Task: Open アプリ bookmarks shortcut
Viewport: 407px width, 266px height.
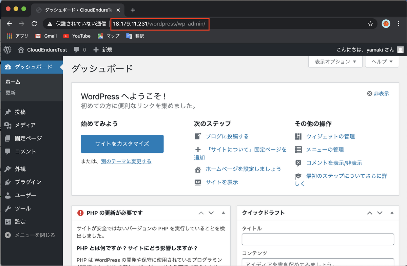Action: coord(18,36)
